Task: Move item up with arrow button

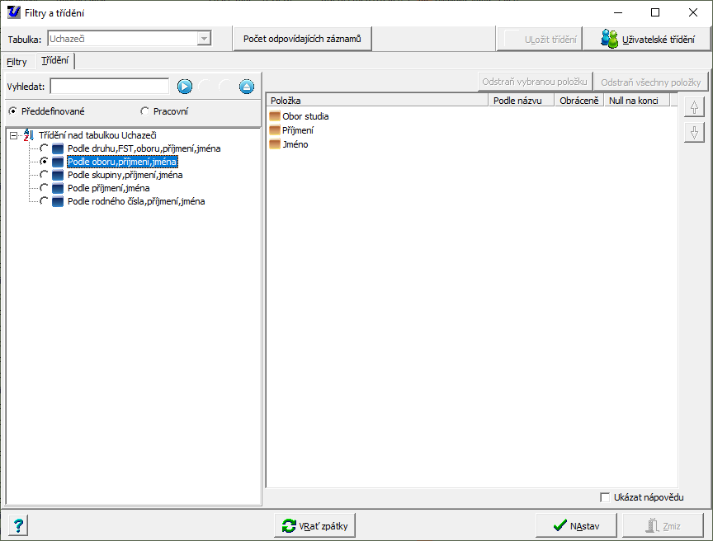Action: (x=694, y=108)
